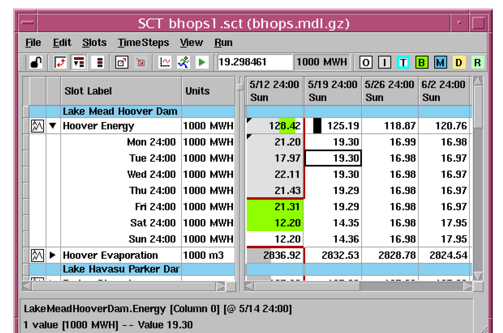Open the Run menu
Image resolution: width=503 pixels, height=333 pixels.
[223, 43]
